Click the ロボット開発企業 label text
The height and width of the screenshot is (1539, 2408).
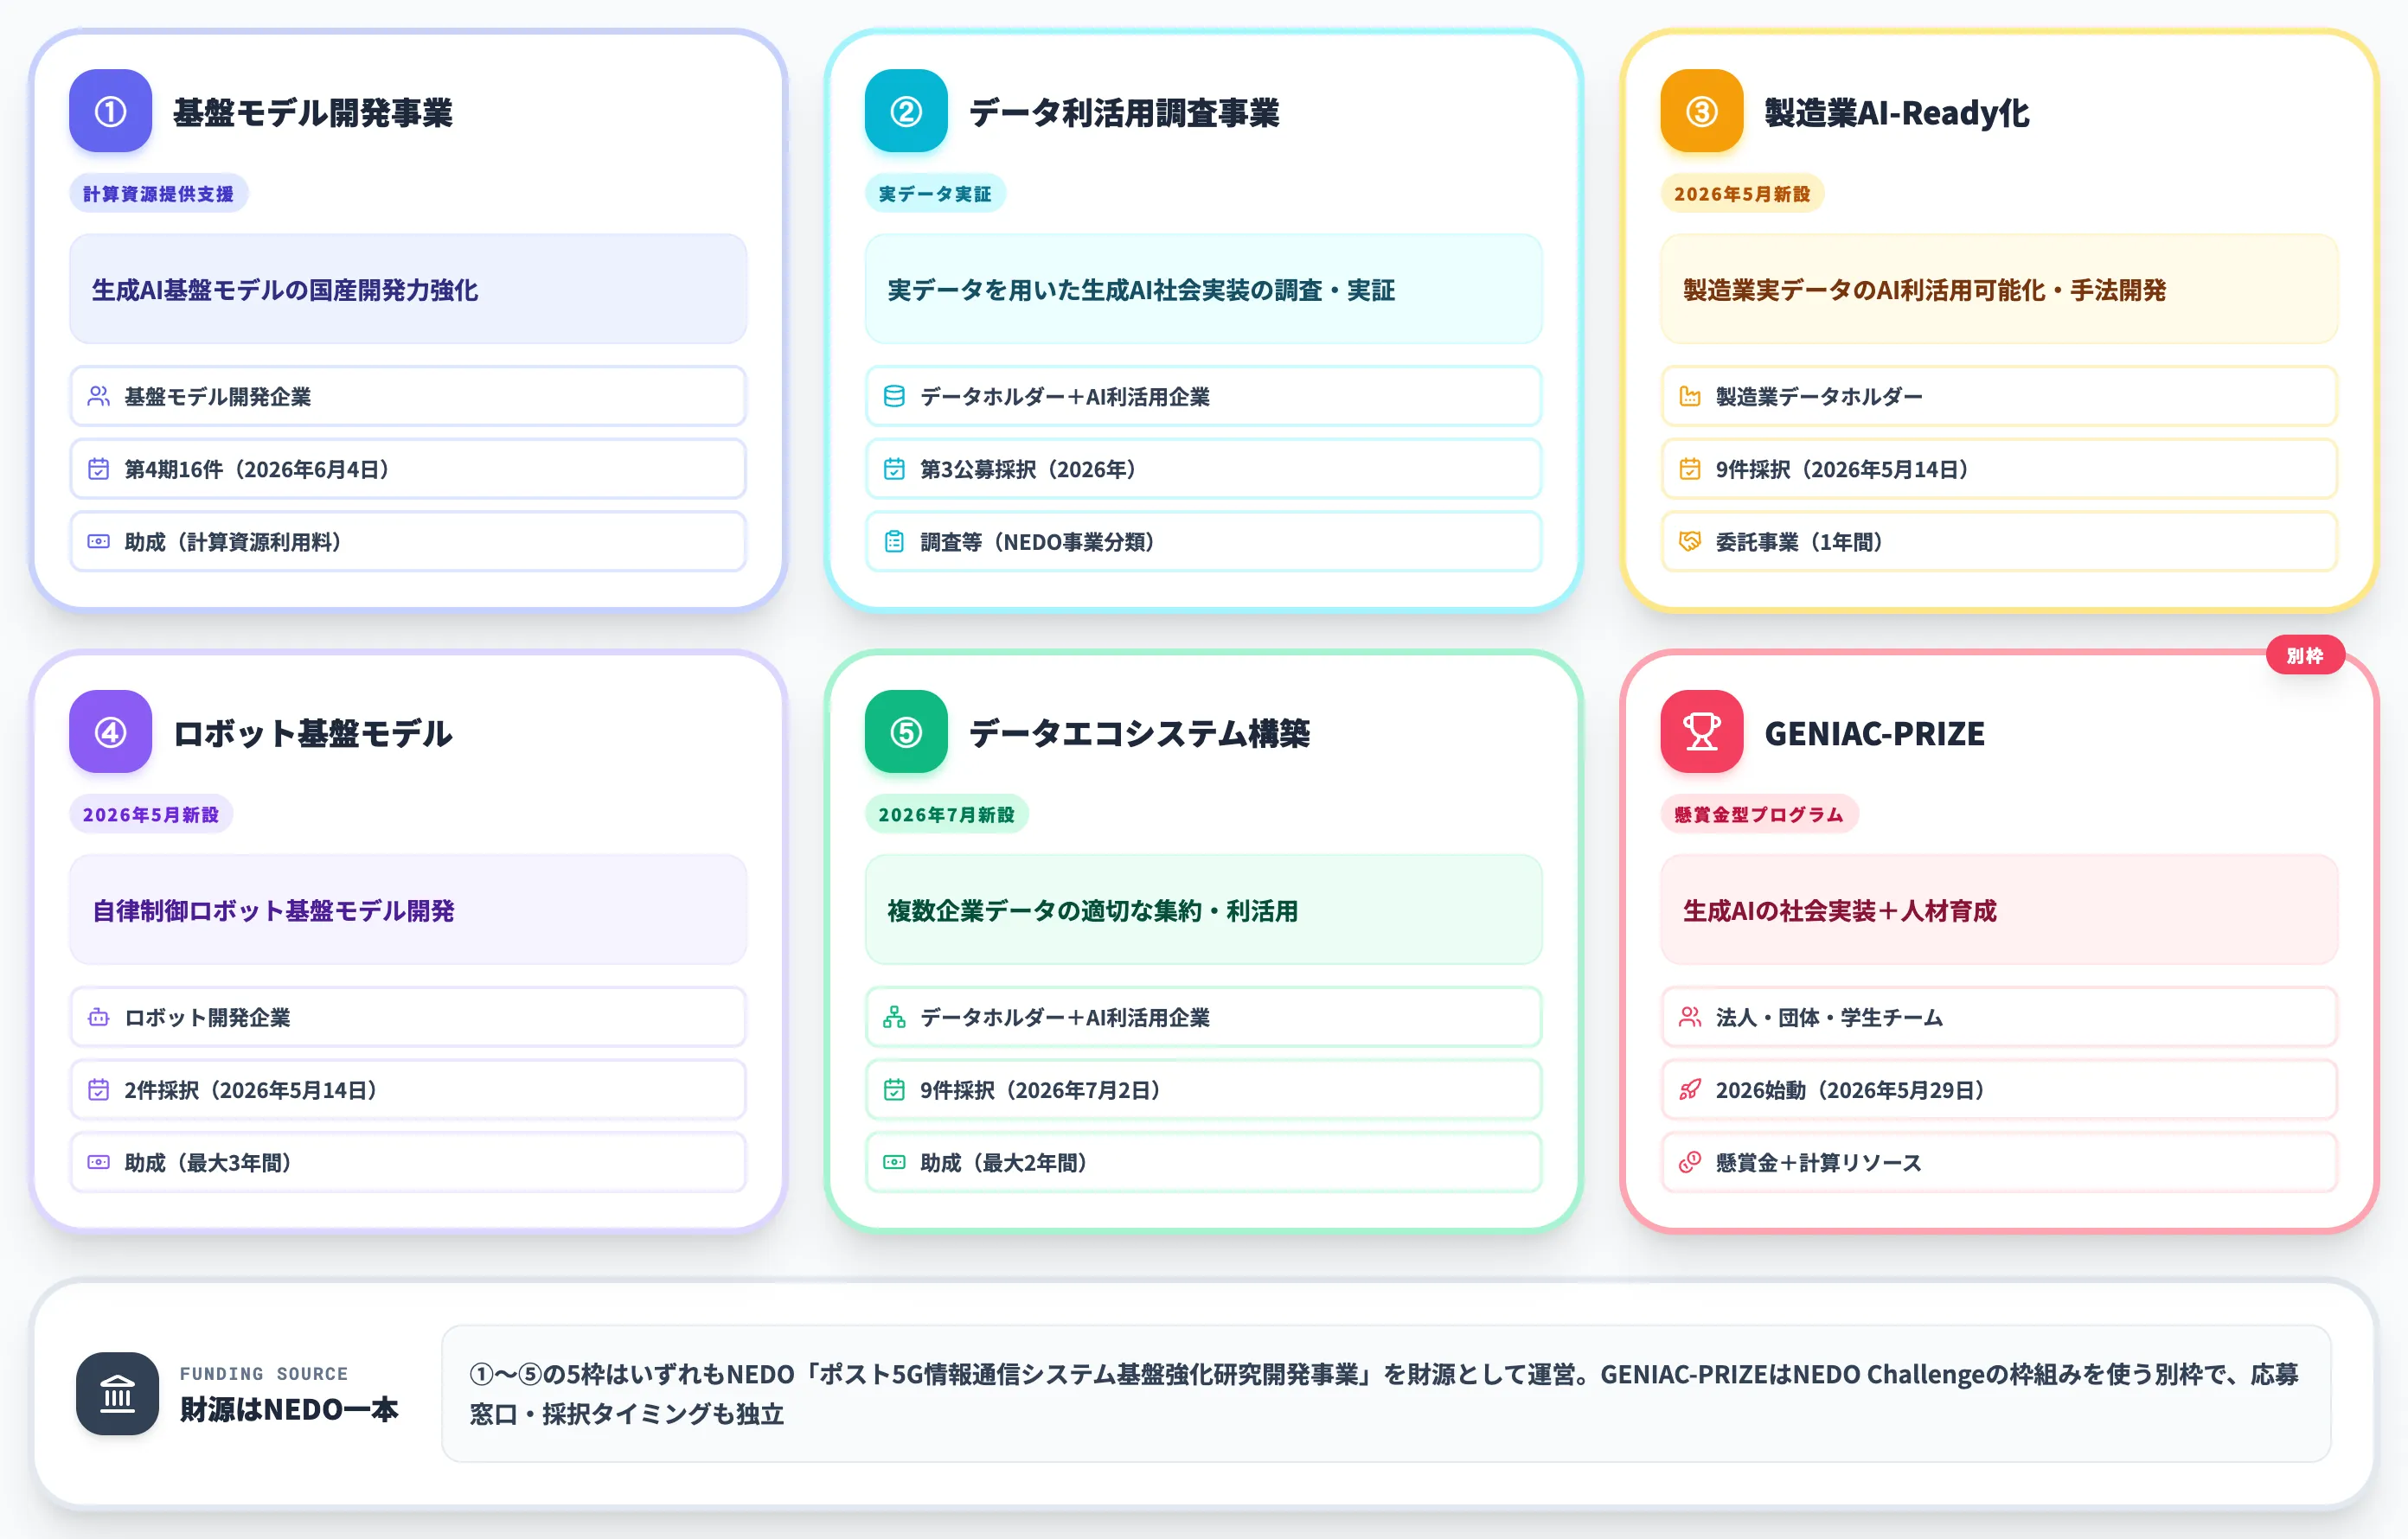[x=207, y=1018]
